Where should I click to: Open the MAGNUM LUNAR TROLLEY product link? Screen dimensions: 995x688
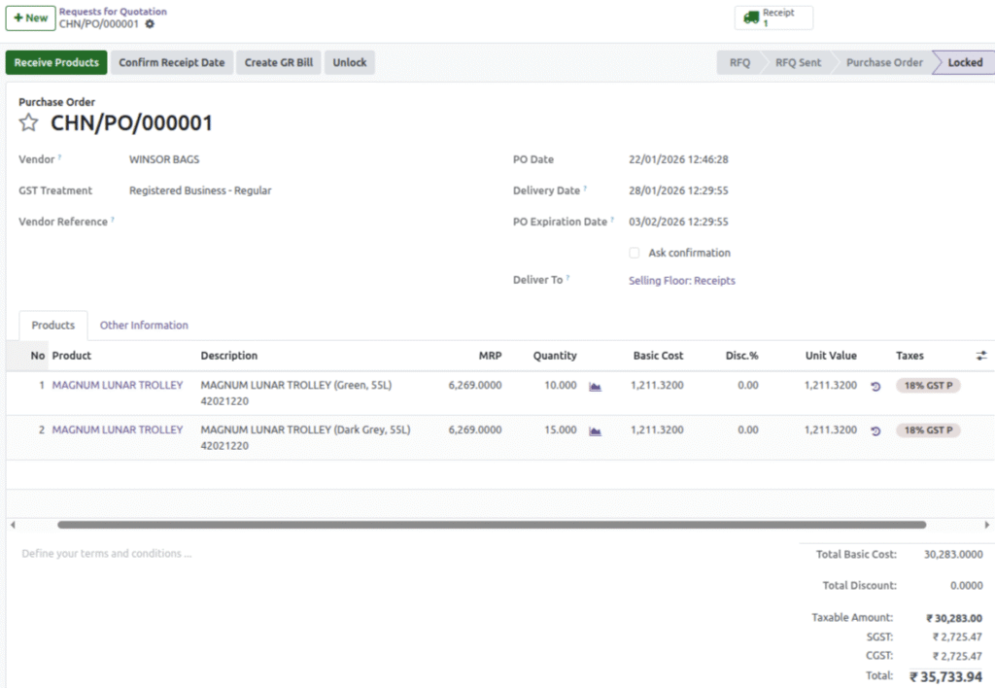pyautogui.click(x=117, y=385)
